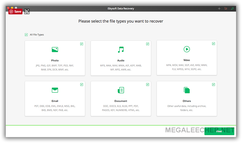242x143 pixels.
Task: Click the Email envelope icon
Action: pos(55,90)
